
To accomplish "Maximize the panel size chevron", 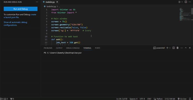I will click(186, 48).
